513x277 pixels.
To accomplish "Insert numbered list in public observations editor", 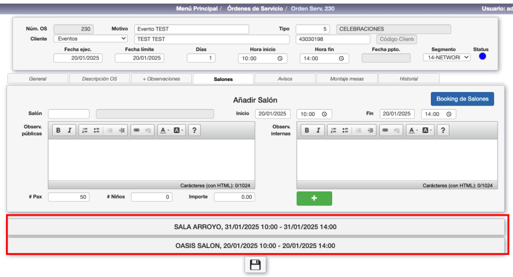I will point(85,130).
